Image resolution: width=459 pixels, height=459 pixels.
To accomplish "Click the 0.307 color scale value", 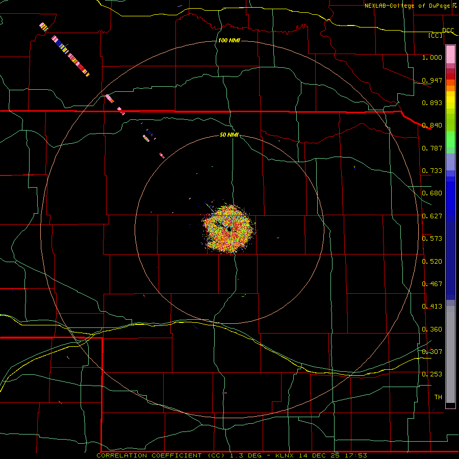I will click(x=432, y=352).
